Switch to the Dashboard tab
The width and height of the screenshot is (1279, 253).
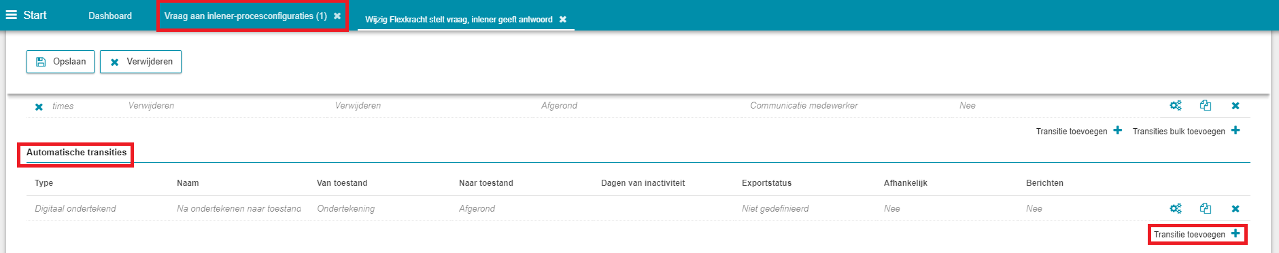click(110, 16)
